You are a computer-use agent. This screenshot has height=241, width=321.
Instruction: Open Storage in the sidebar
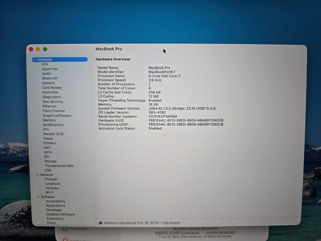point(50,161)
